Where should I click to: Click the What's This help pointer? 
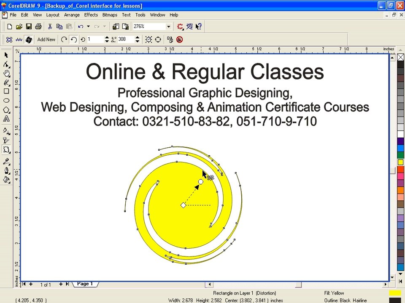198,26
